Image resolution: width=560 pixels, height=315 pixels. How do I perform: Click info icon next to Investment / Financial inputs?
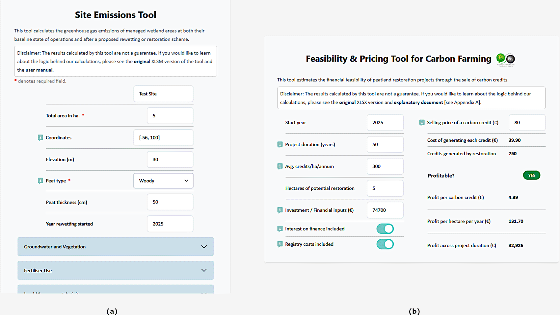(x=280, y=210)
